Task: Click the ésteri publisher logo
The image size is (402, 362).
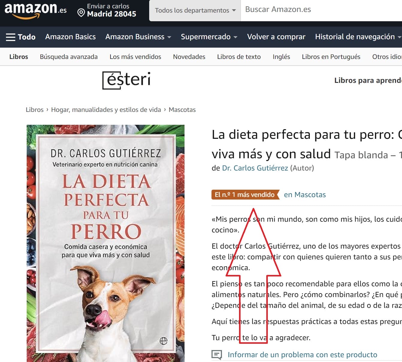Action: coord(126,80)
